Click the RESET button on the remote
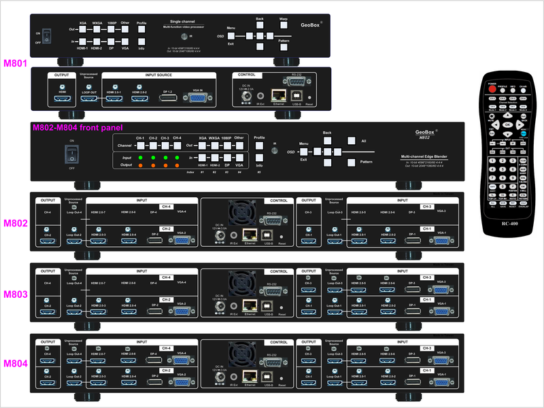Viewport: 544px width, 408px height. pos(513,203)
